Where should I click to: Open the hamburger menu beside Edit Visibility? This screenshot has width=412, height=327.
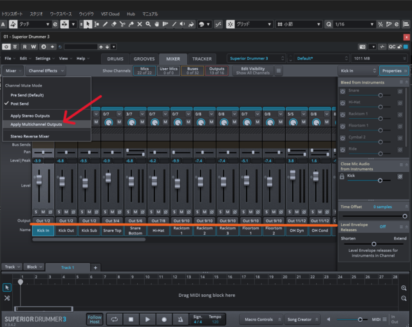[x=278, y=71]
